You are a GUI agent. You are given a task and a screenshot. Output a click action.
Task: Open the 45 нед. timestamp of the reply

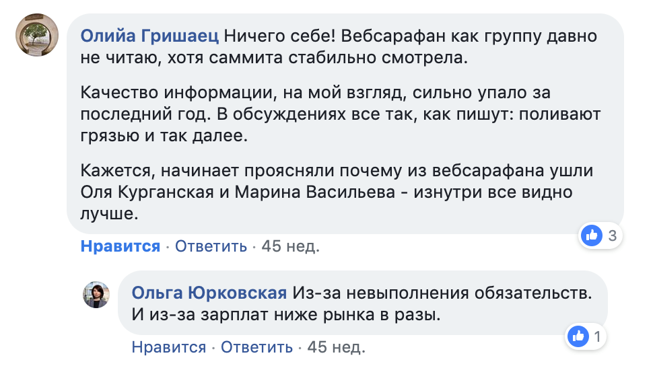coord(336,347)
